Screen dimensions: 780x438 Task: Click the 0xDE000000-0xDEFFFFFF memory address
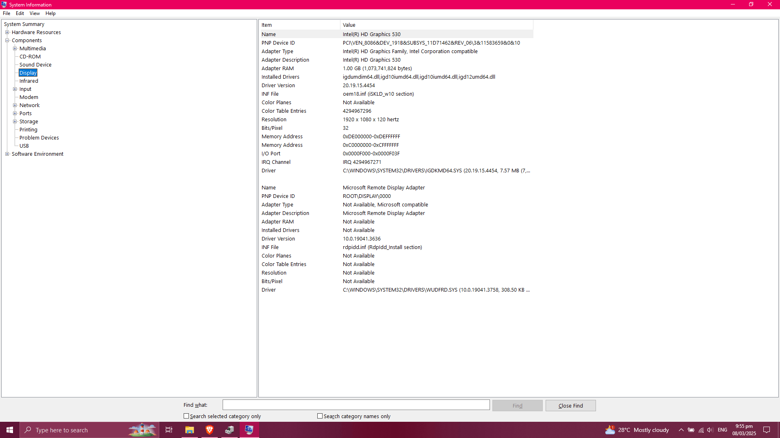(371, 137)
